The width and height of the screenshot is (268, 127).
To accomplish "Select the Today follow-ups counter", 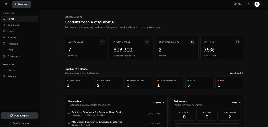I will coord(207,115).
